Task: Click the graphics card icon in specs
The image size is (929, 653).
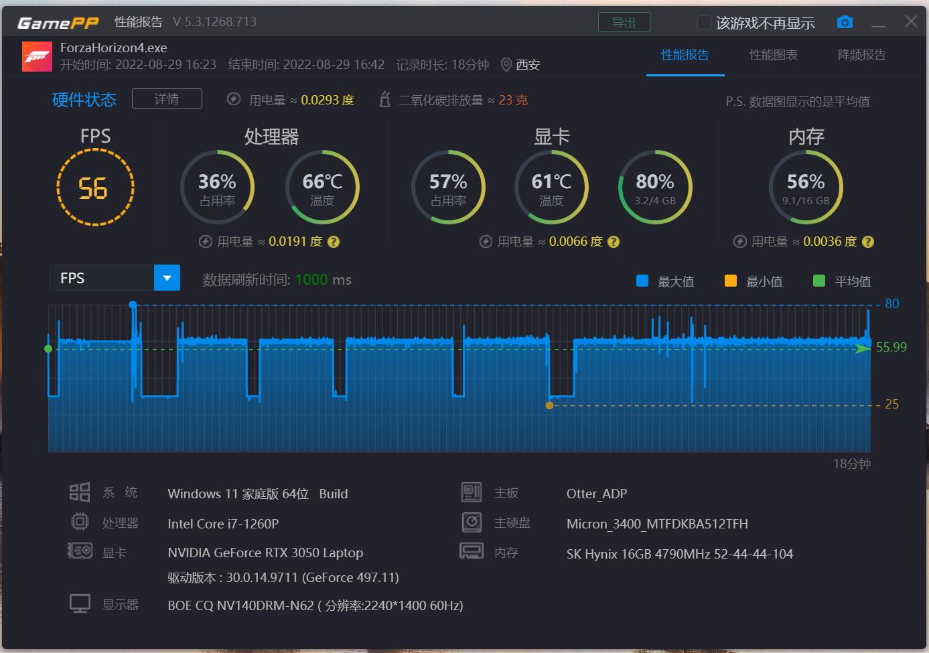Action: 80,551
